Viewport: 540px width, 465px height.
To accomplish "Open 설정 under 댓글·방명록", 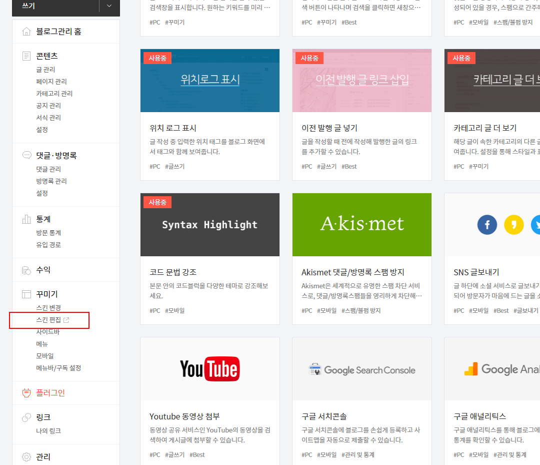I will pyautogui.click(x=42, y=193).
